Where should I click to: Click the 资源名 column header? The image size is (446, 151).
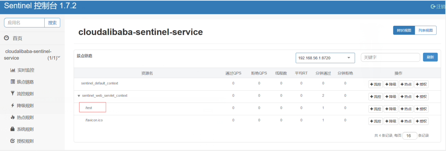tap(147, 73)
